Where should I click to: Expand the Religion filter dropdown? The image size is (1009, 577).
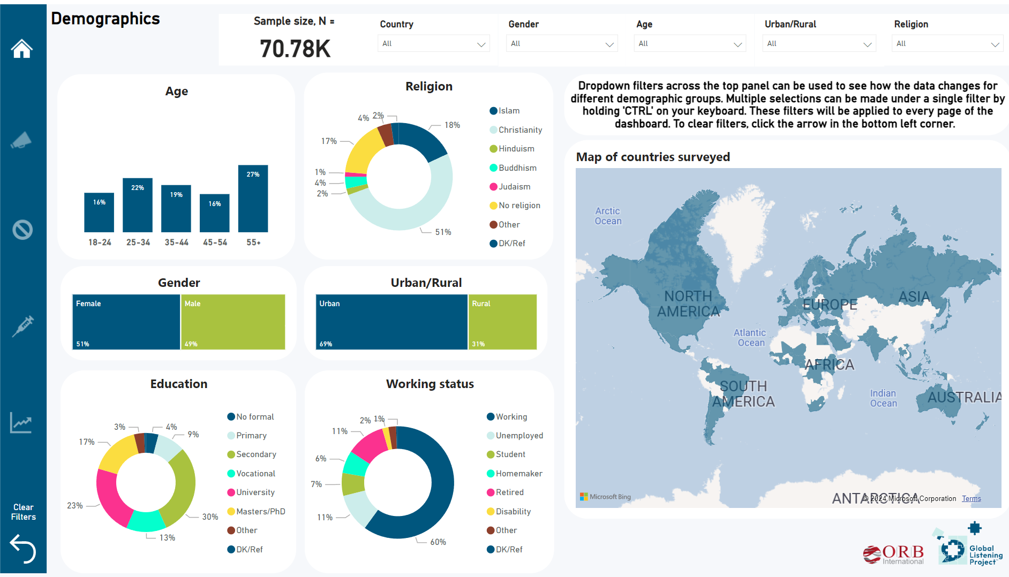947,44
